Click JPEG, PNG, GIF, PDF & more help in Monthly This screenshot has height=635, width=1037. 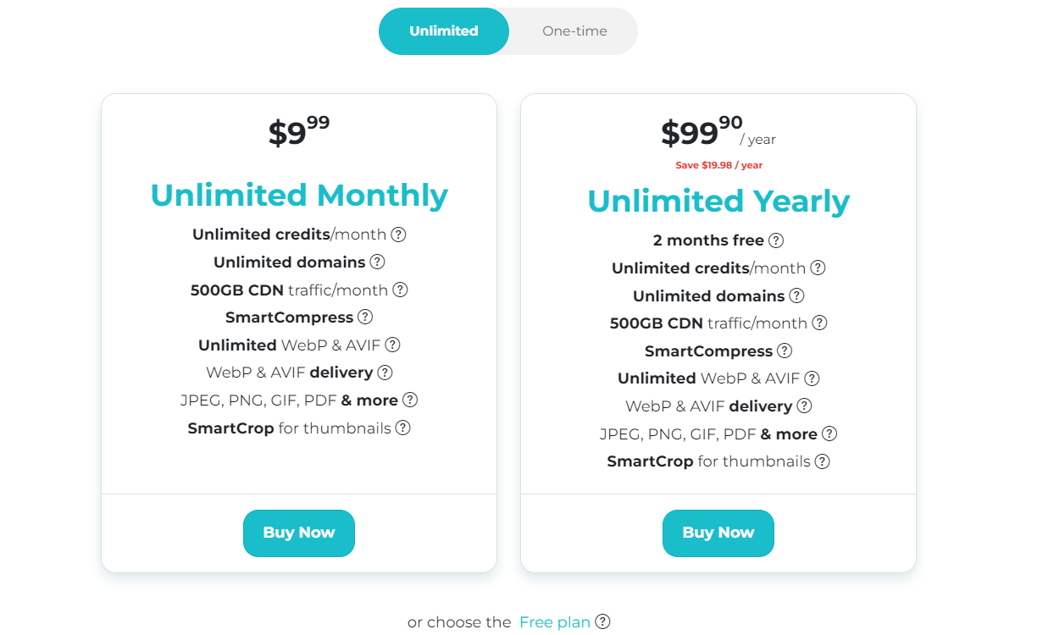coord(410,400)
